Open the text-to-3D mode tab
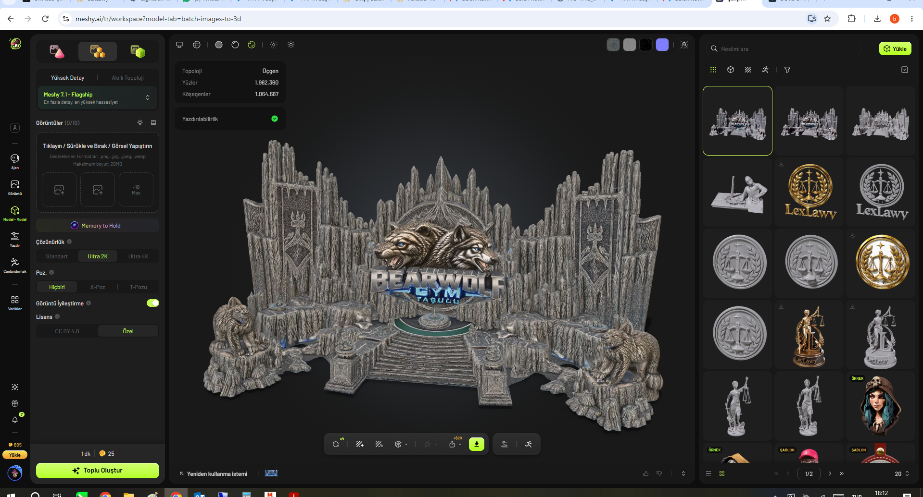The image size is (923, 497). 138,51
